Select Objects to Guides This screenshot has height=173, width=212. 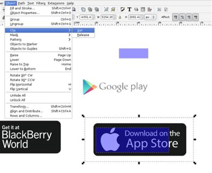point(38,49)
